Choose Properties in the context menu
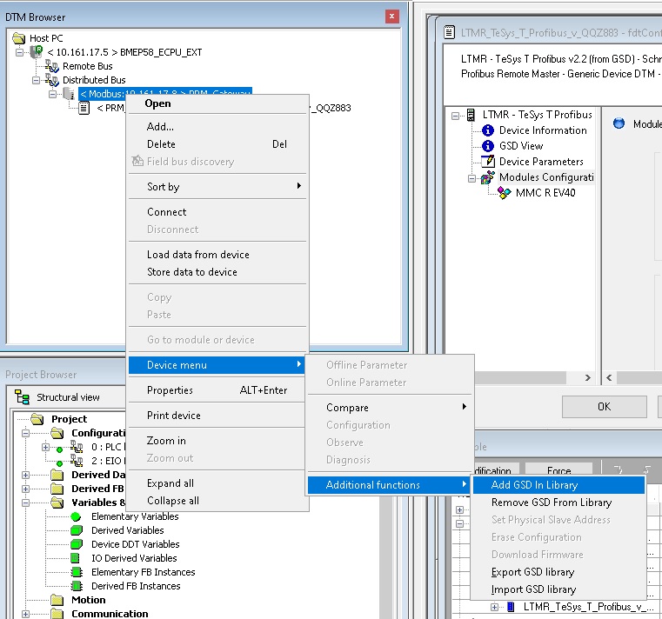The width and height of the screenshot is (662, 619). (217, 389)
